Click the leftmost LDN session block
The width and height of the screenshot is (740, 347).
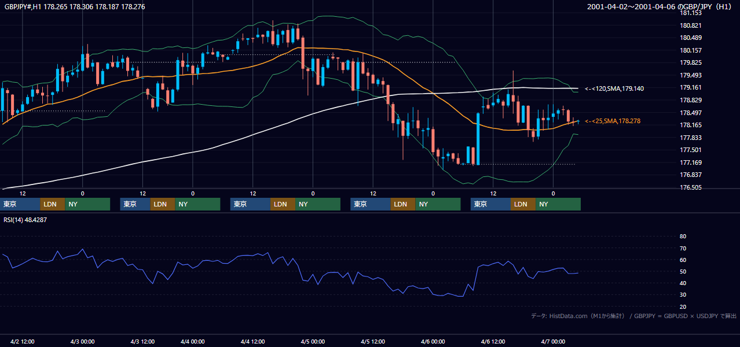(x=53, y=204)
